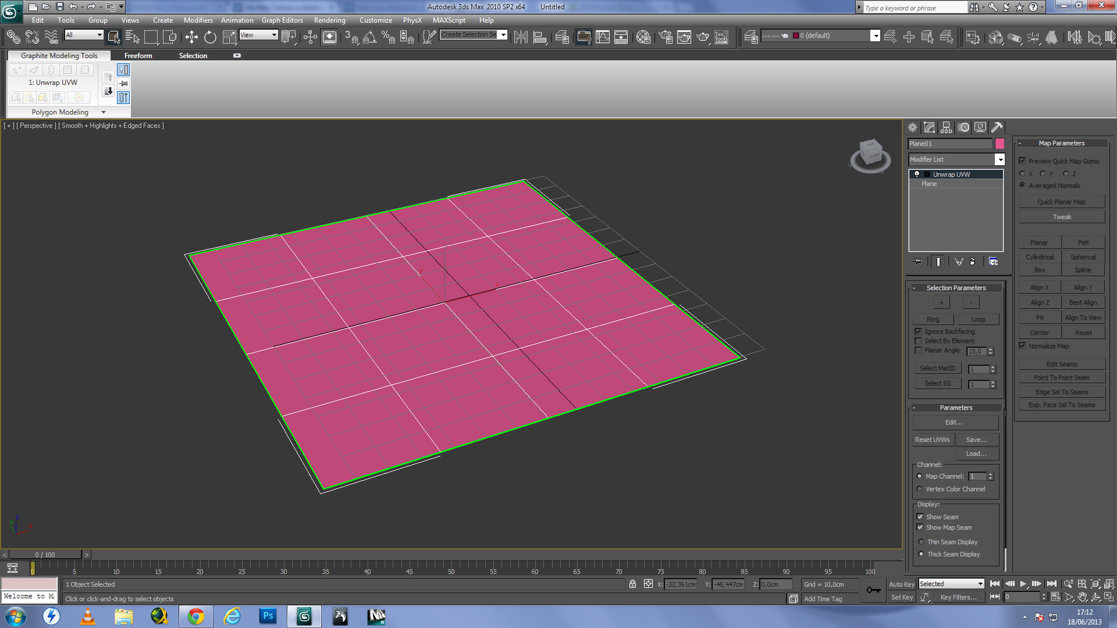Click the Mirror tool icon
1117x628 pixels.
coord(521,37)
